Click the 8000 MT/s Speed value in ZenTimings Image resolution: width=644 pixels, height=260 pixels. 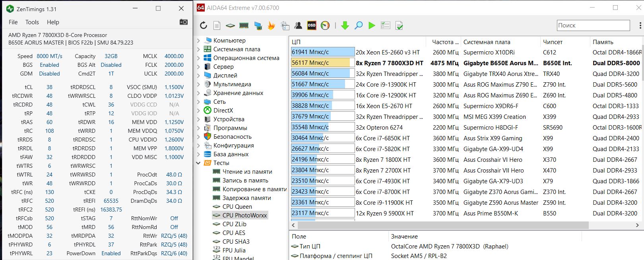(x=49, y=56)
